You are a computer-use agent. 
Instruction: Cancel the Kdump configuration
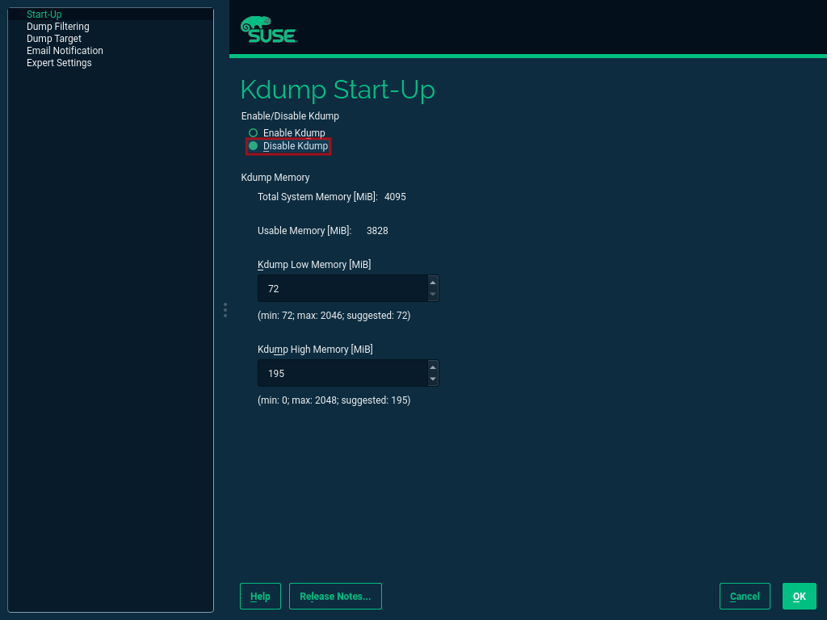tap(745, 597)
